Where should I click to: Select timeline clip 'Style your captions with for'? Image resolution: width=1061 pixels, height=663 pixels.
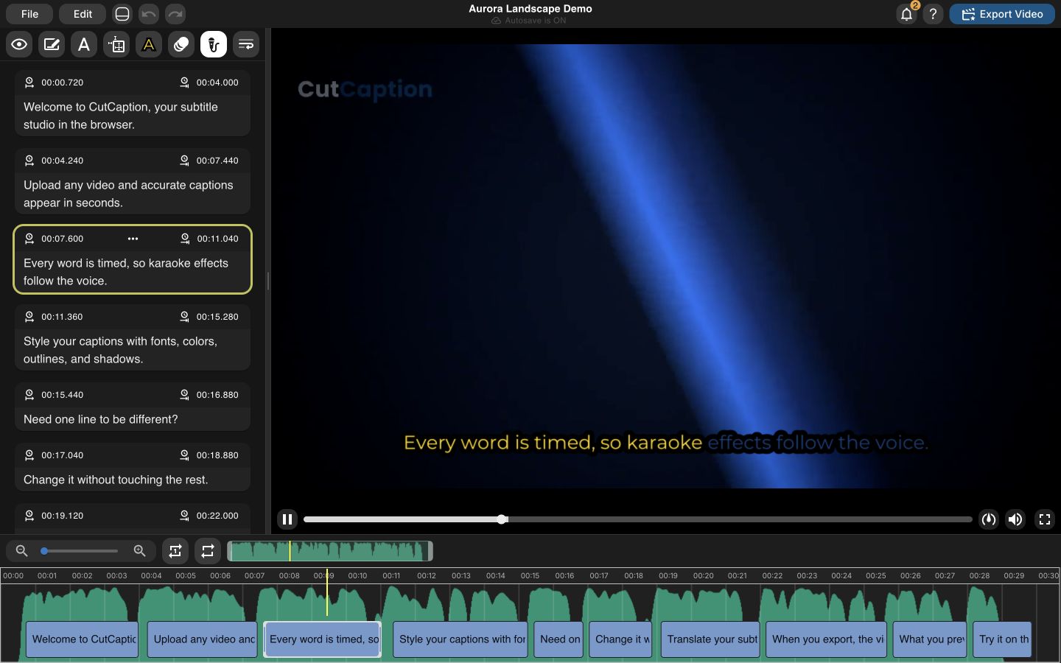pyautogui.click(x=461, y=639)
